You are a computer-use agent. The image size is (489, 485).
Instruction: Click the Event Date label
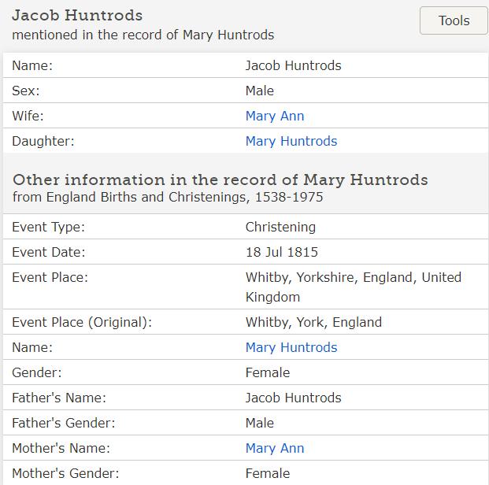48,252
